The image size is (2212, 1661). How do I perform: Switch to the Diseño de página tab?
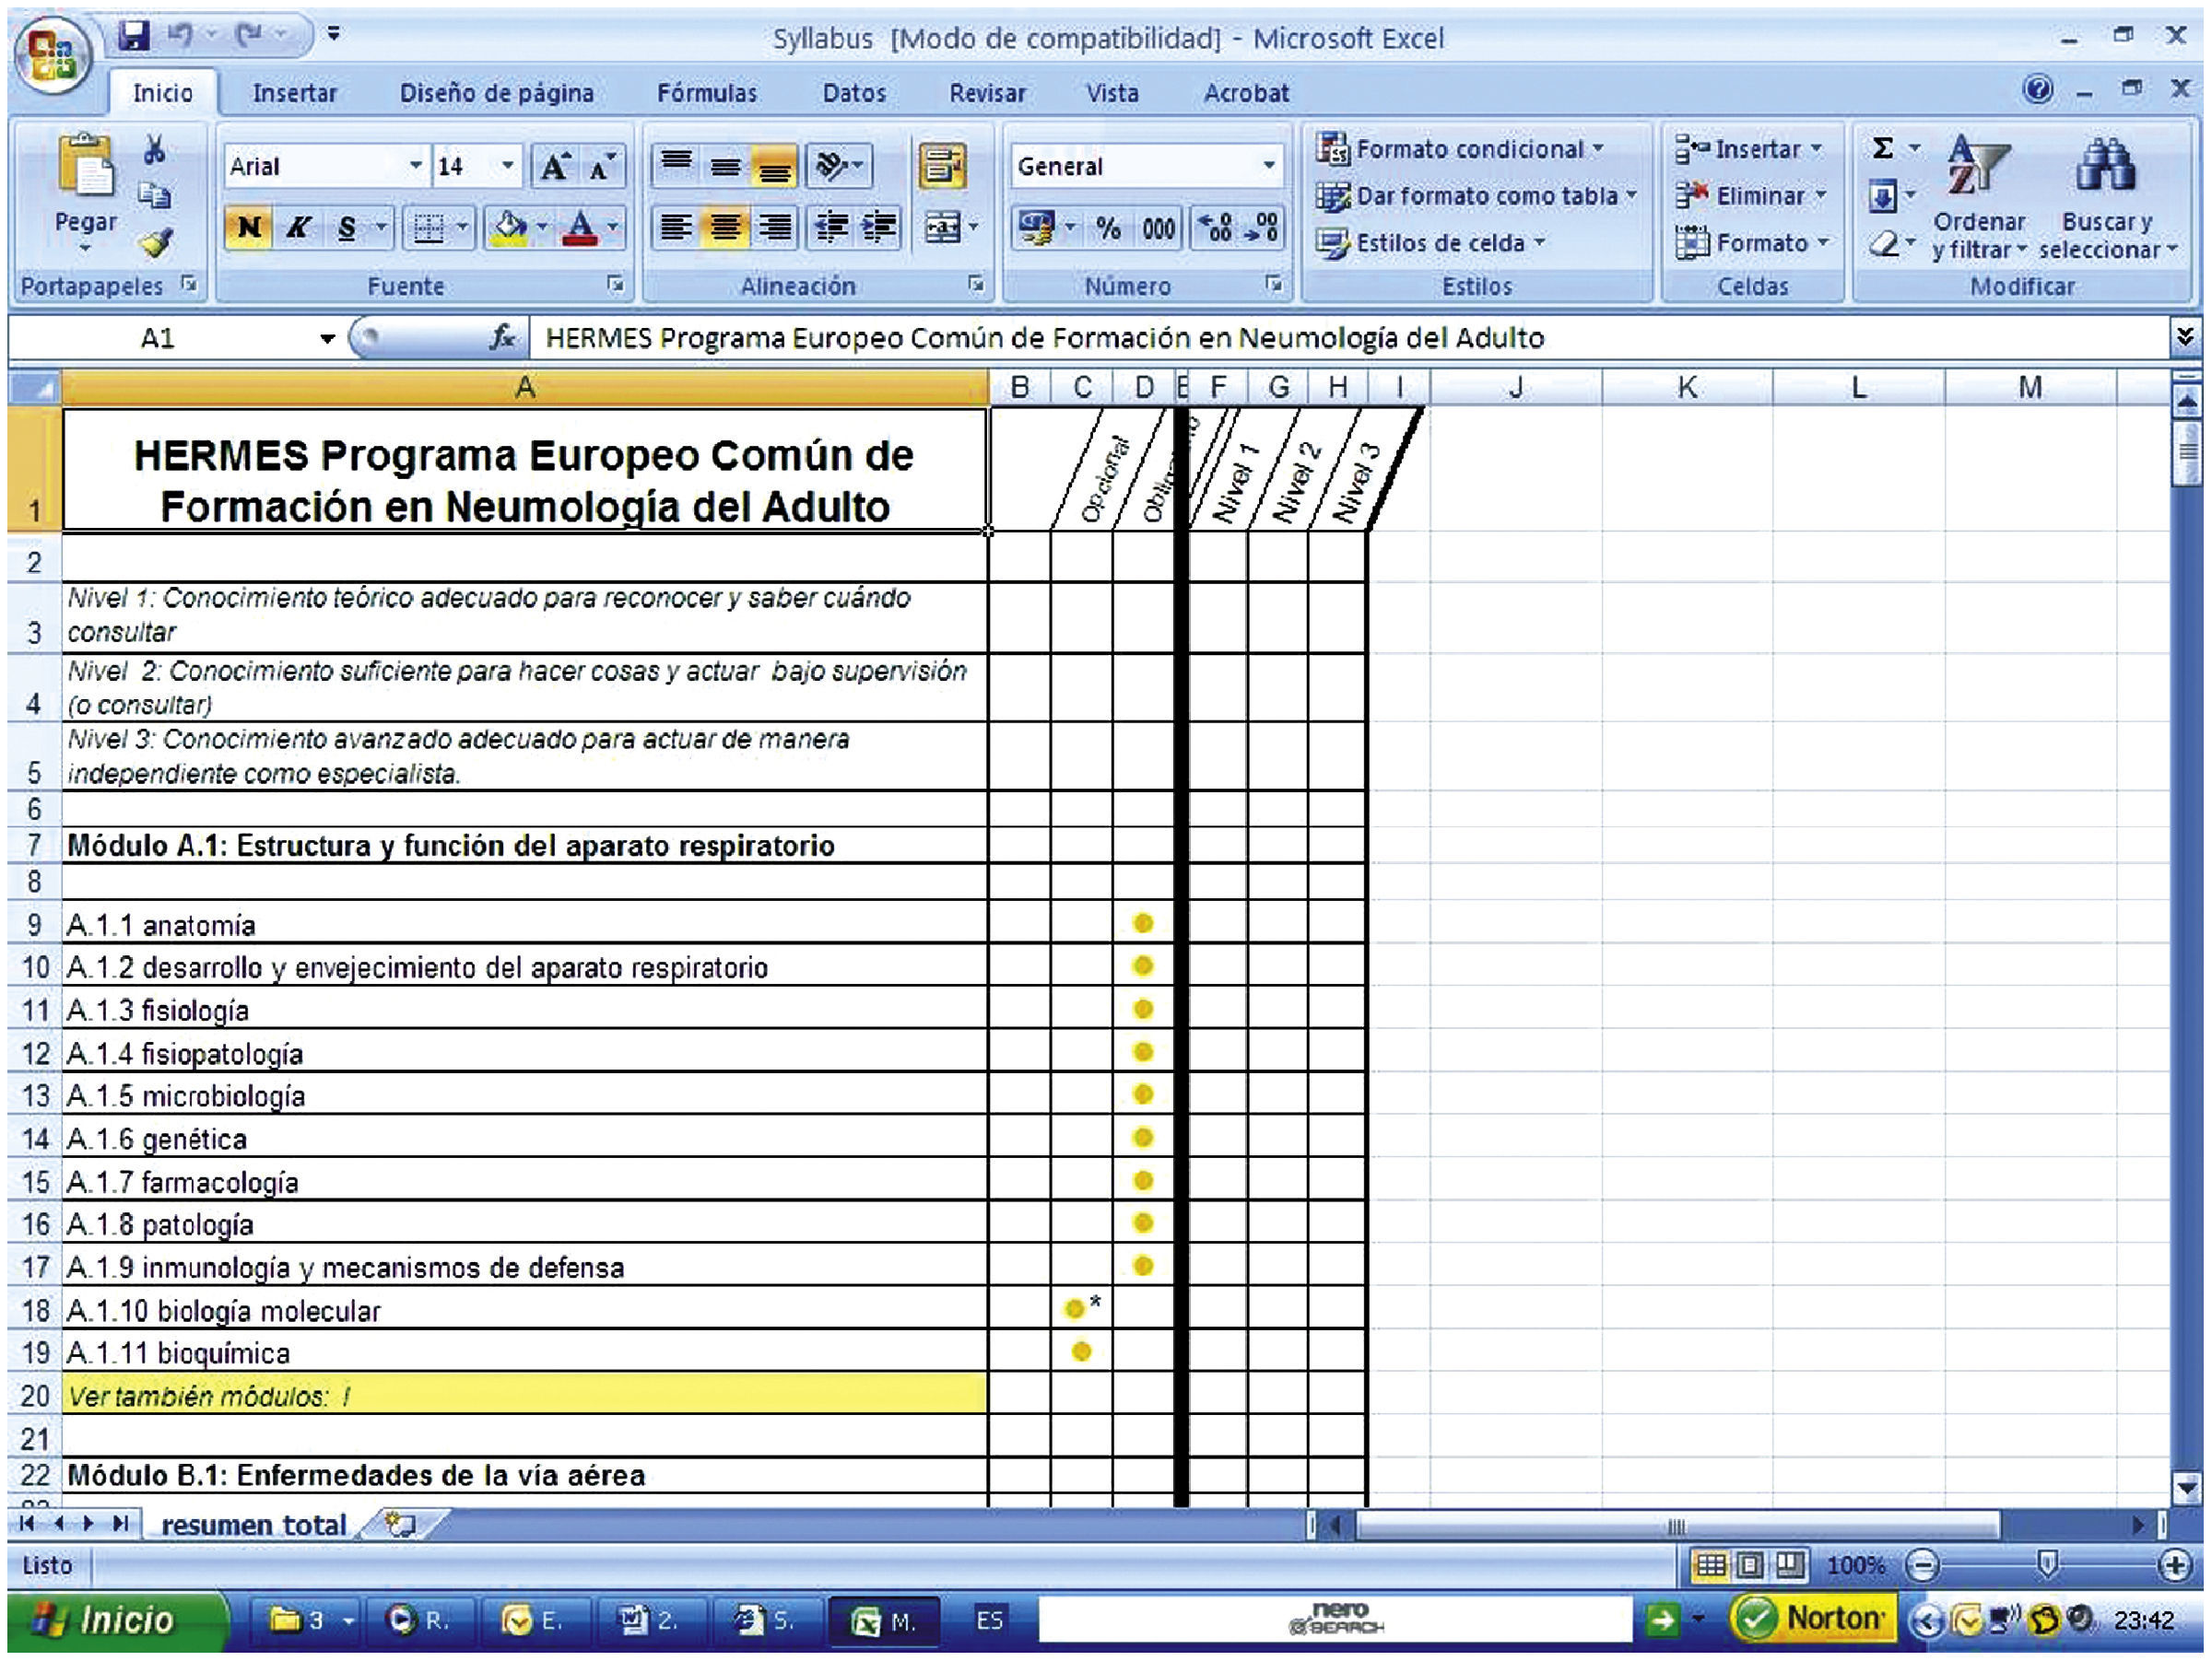[x=496, y=93]
